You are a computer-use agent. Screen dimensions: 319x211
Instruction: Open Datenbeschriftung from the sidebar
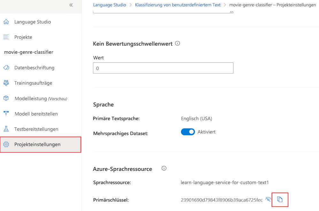pos(34,68)
